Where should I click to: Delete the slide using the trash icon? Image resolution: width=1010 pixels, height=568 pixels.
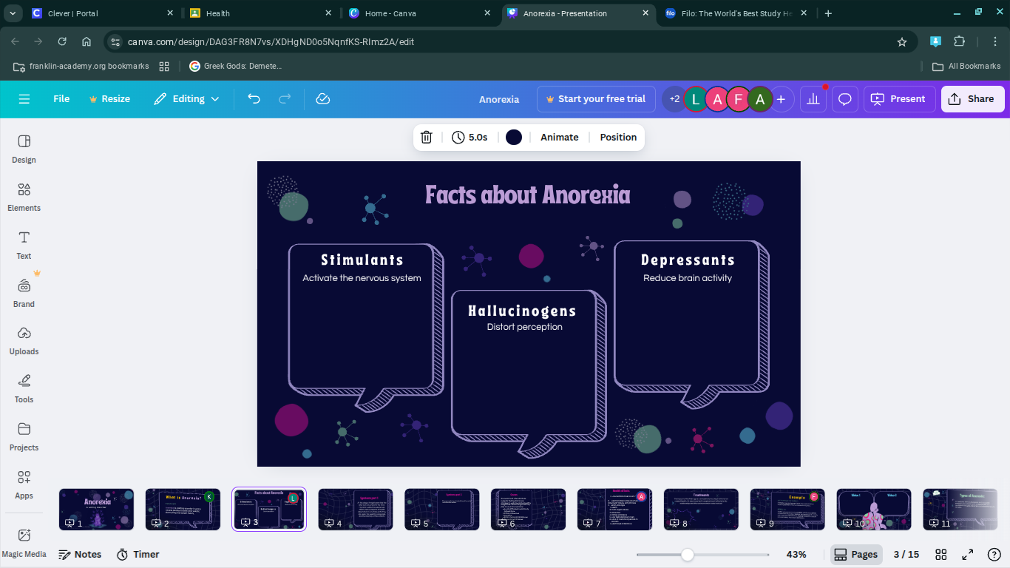point(426,137)
